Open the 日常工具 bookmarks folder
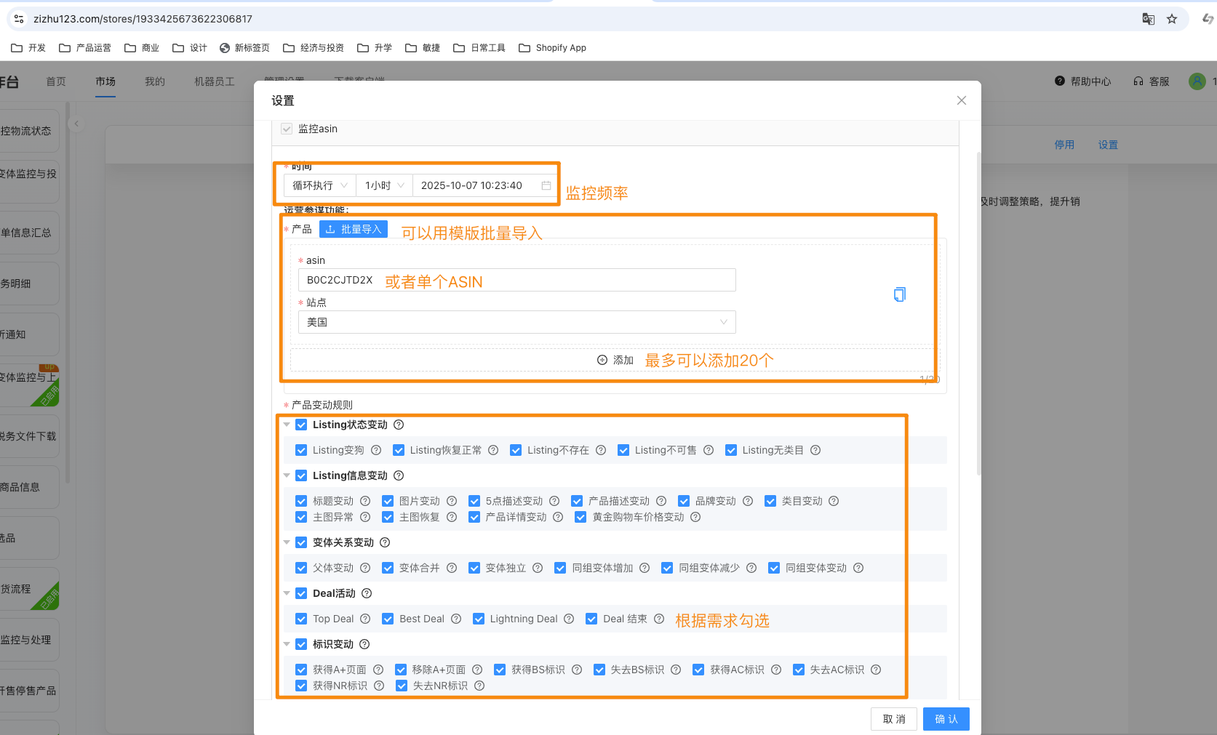The image size is (1217, 735). [x=479, y=48]
